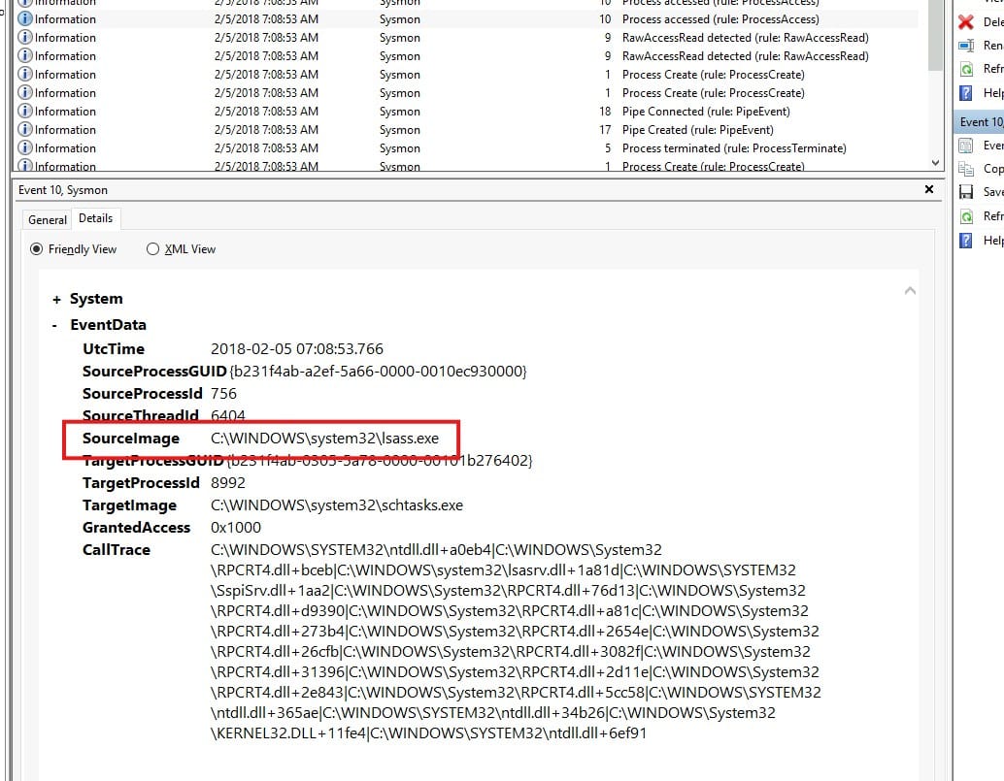Click the SourceImage label
Image resolution: width=1004 pixels, height=781 pixels.
(x=131, y=439)
